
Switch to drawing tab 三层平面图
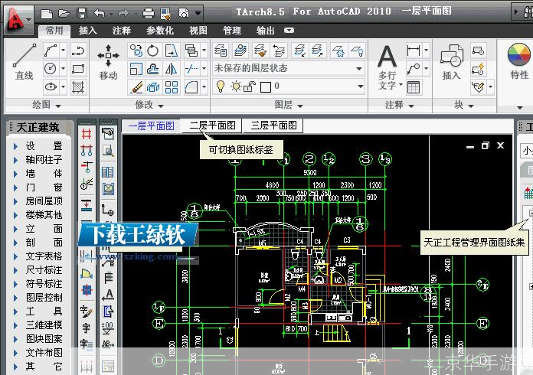[x=273, y=126]
